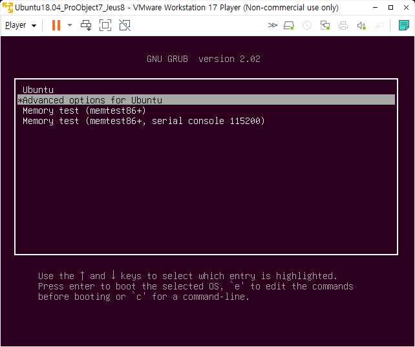Open the grayed-out removable device icon
This screenshot has height=347, width=415.
(379, 25)
